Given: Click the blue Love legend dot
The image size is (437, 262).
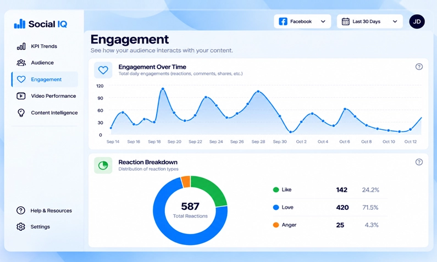Looking at the screenshot, I should point(276,208).
